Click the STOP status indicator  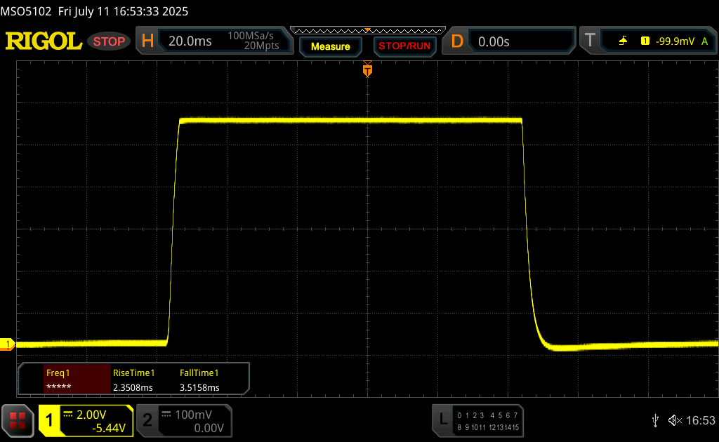(x=109, y=41)
